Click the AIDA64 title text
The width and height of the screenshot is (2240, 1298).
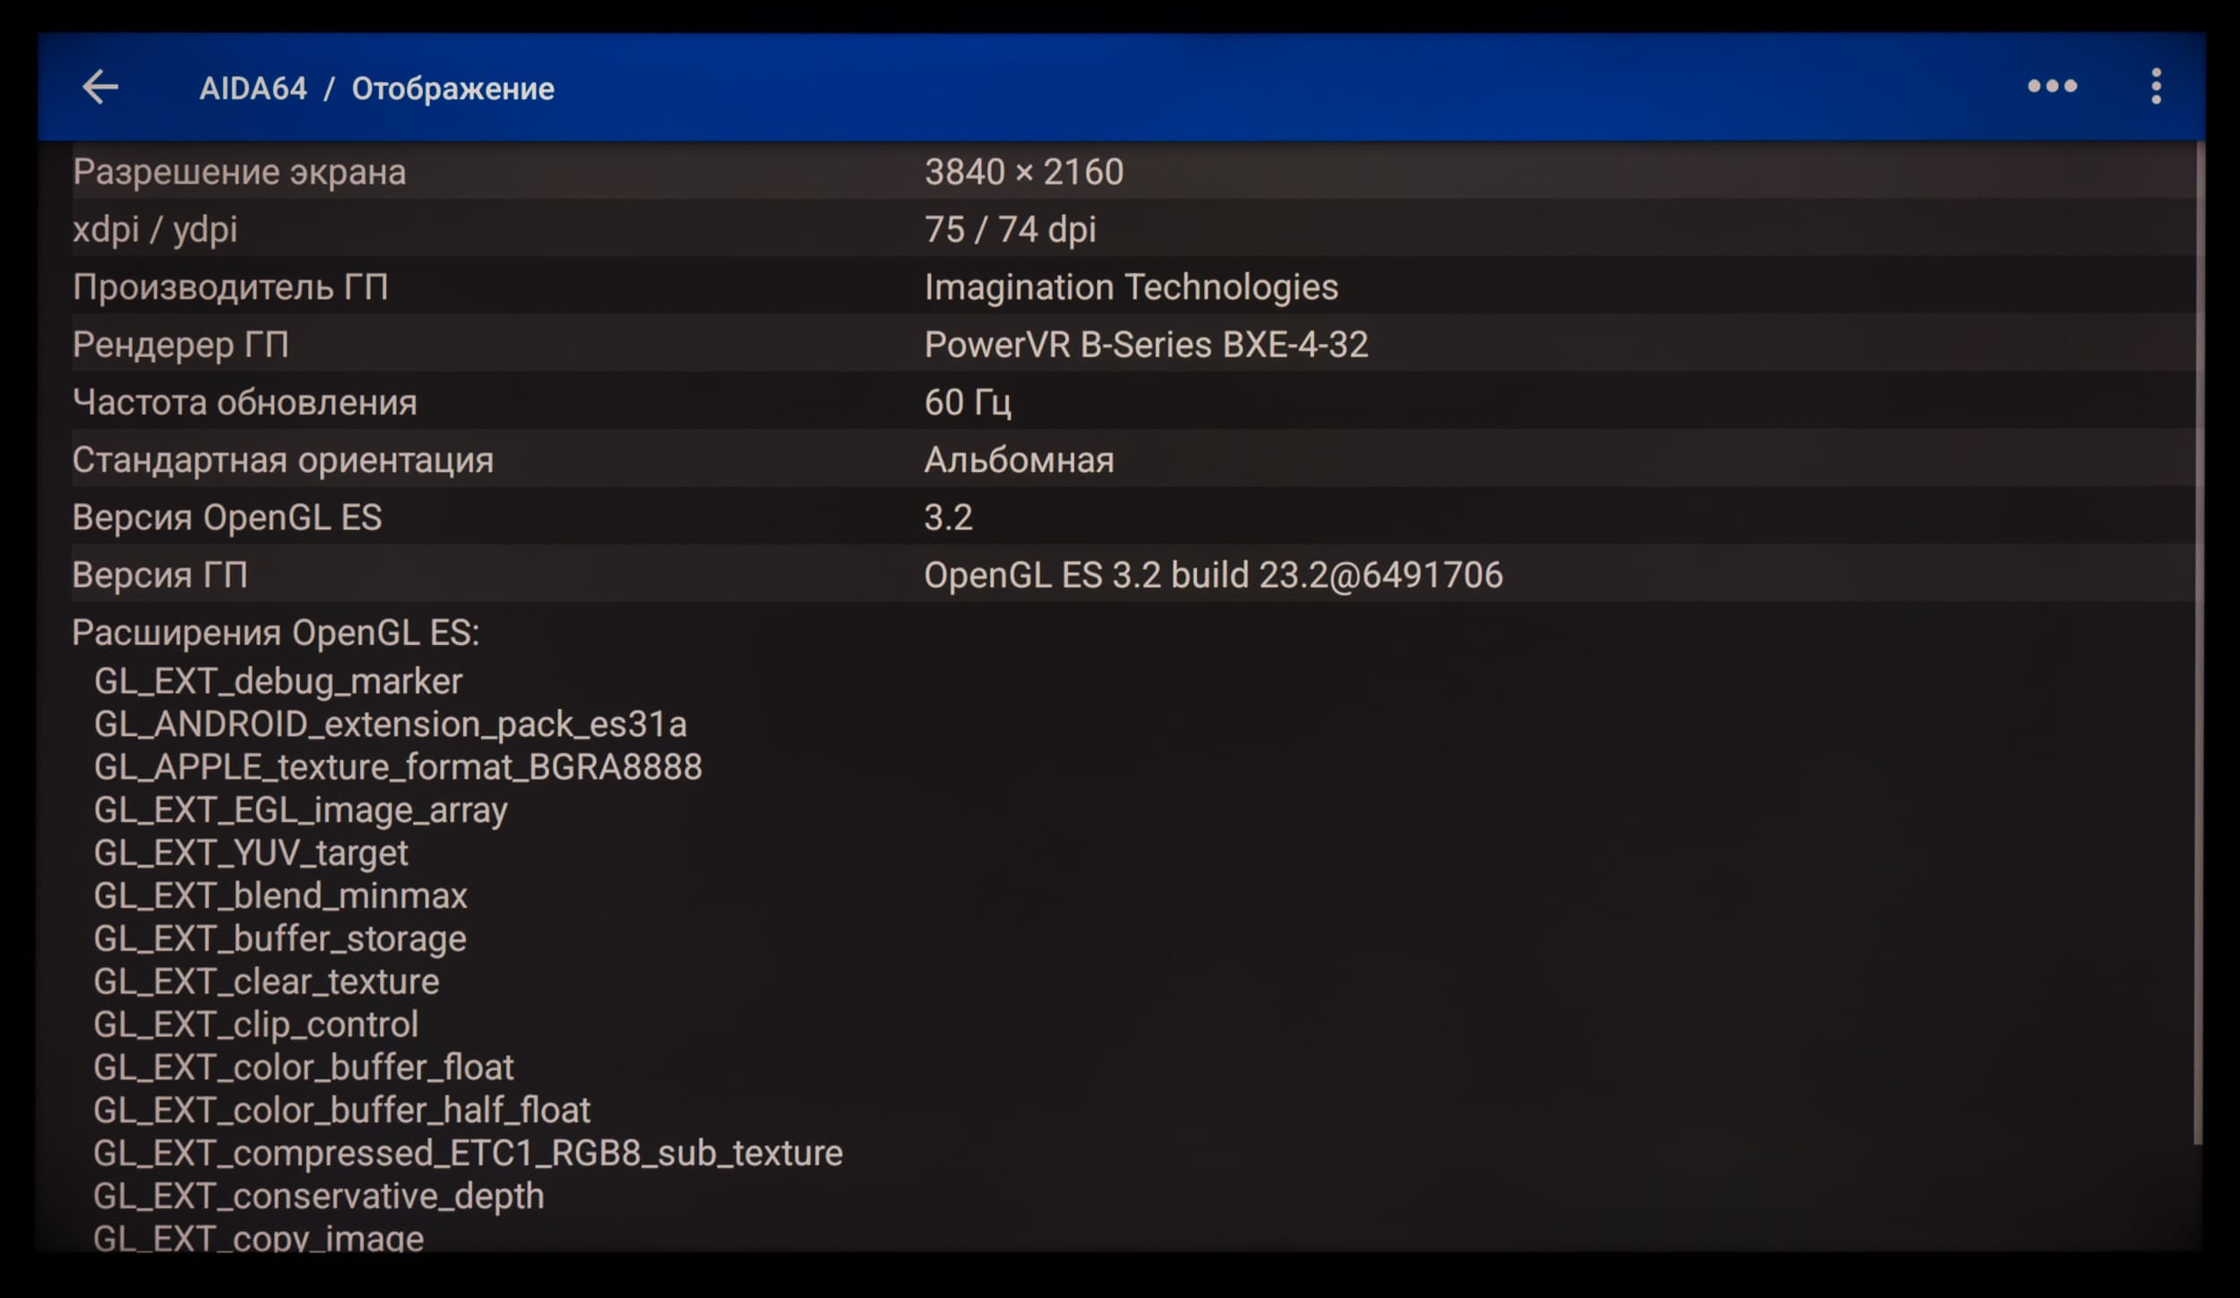click(253, 89)
